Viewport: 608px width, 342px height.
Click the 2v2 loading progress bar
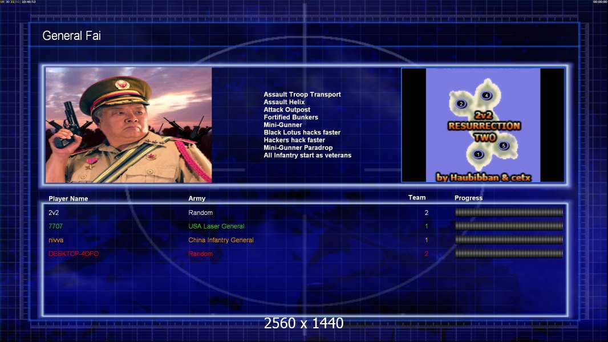coord(509,212)
